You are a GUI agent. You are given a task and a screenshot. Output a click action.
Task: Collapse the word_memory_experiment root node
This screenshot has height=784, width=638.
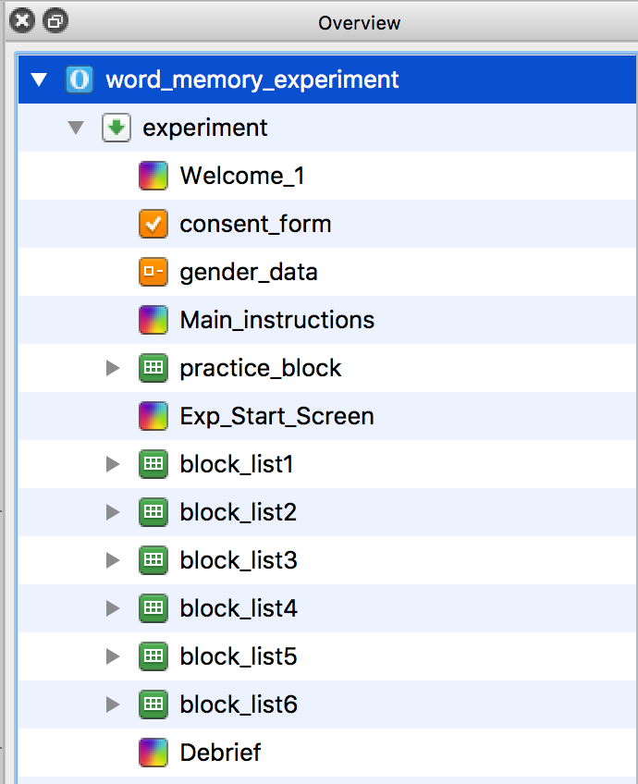click(39, 80)
